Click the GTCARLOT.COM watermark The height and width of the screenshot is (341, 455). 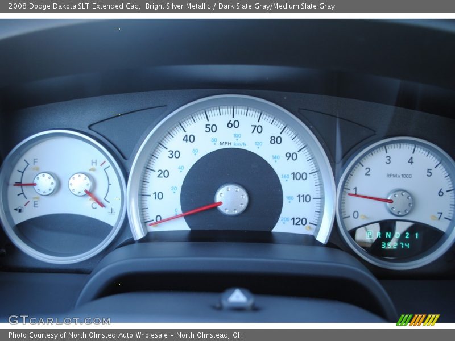[x=59, y=320]
